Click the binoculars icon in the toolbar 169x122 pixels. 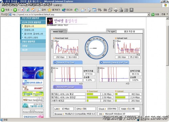point(105,10)
